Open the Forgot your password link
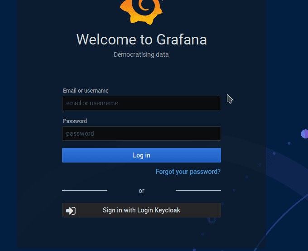Viewport: 308px width, 251px height. pos(188,172)
